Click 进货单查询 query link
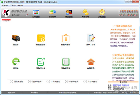 click(x=37, y=81)
